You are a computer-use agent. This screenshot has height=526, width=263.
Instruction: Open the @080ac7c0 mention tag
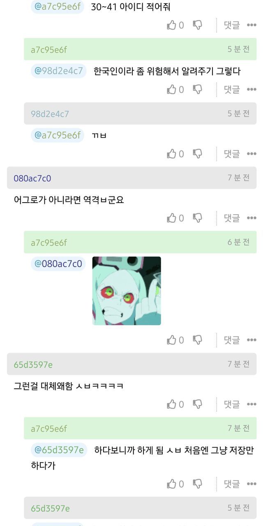coord(58,263)
